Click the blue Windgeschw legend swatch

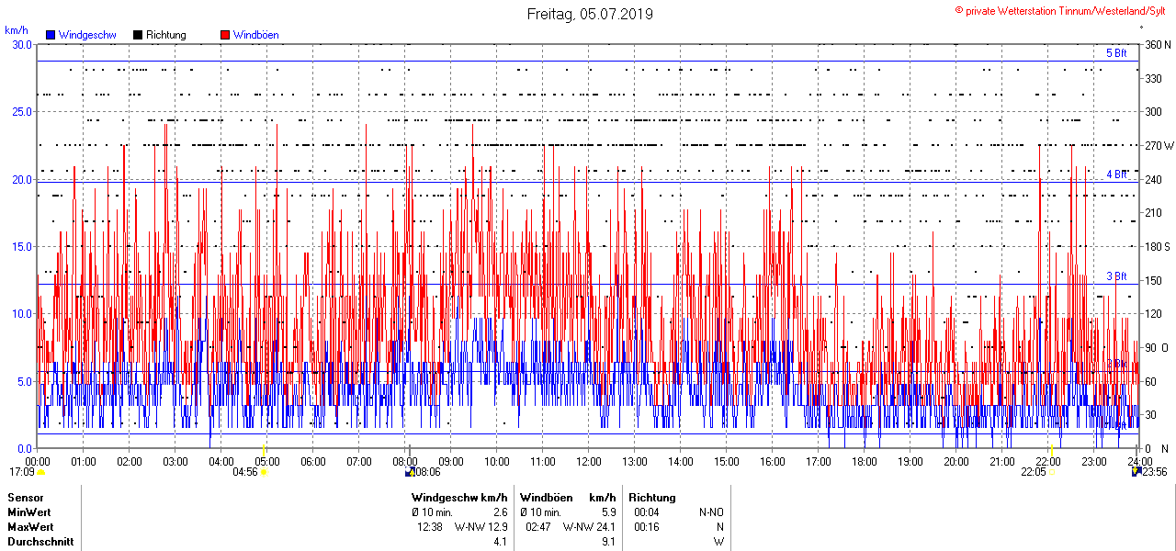[x=51, y=35]
